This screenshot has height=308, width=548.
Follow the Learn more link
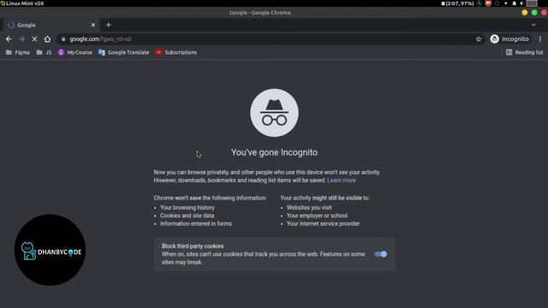[342, 181]
